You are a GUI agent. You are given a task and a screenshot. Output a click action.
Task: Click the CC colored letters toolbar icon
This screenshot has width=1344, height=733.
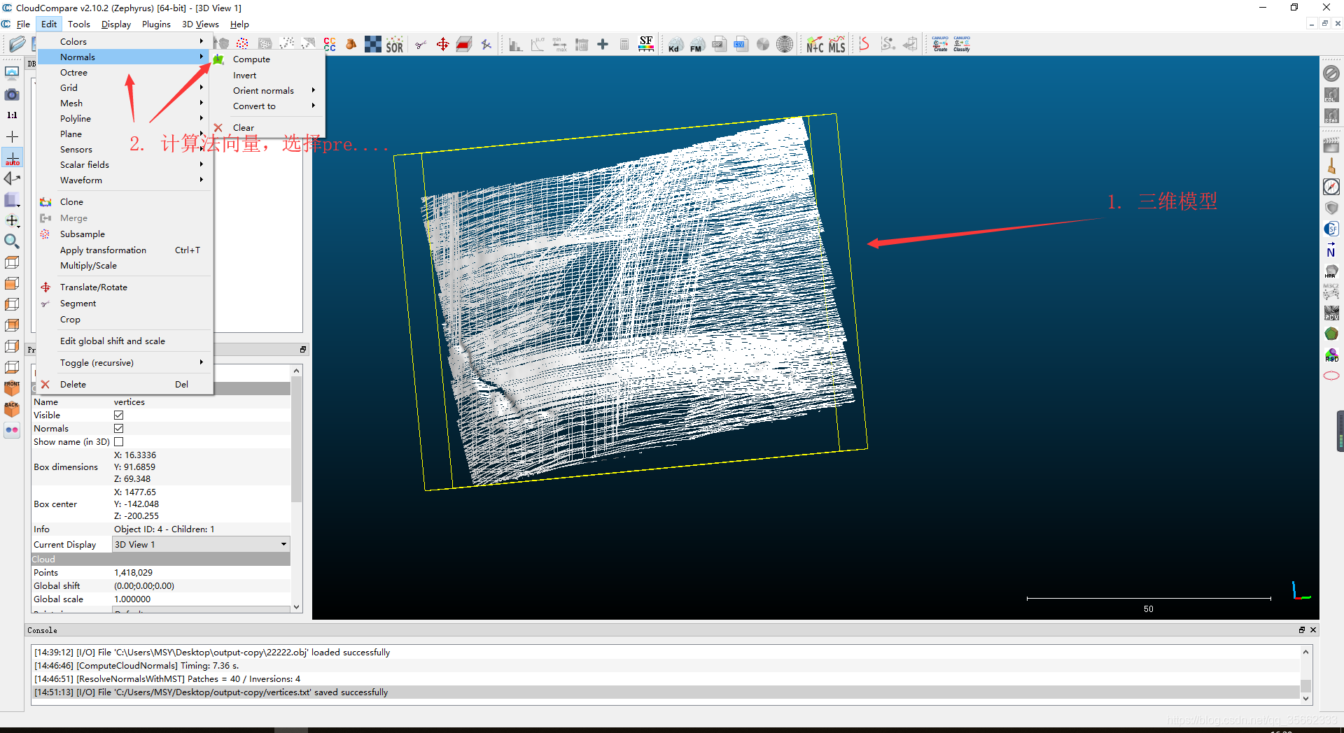tap(330, 45)
